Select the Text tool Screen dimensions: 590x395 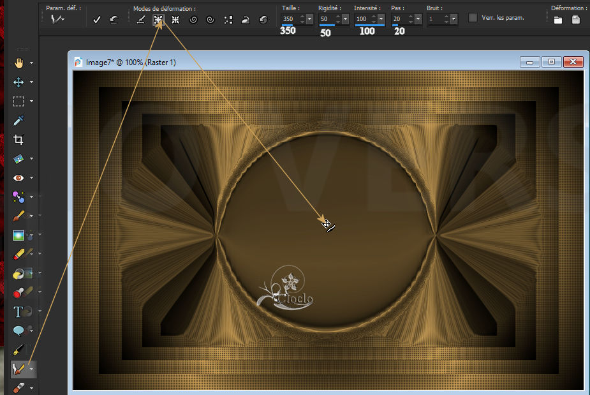[18, 311]
